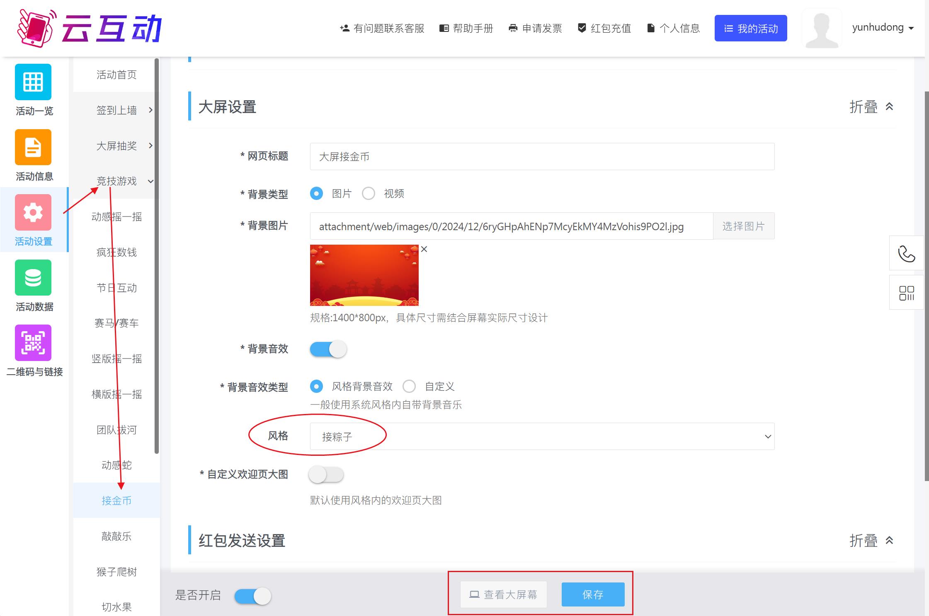Toggle the 是否开启 switch
Image resolution: width=929 pixels, height=616 pixels.
pos(252,596)
